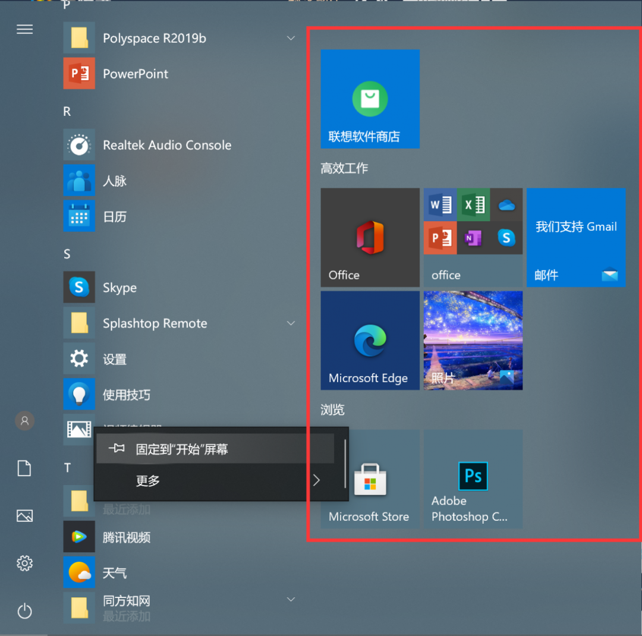The height and width of the screenshot is (636, 642).
Task: Click the Power button in sidebar
Action: pos(24,611)
